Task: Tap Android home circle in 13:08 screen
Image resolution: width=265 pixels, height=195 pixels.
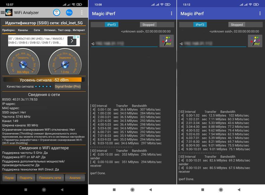Action: click(x=132, y=190)
